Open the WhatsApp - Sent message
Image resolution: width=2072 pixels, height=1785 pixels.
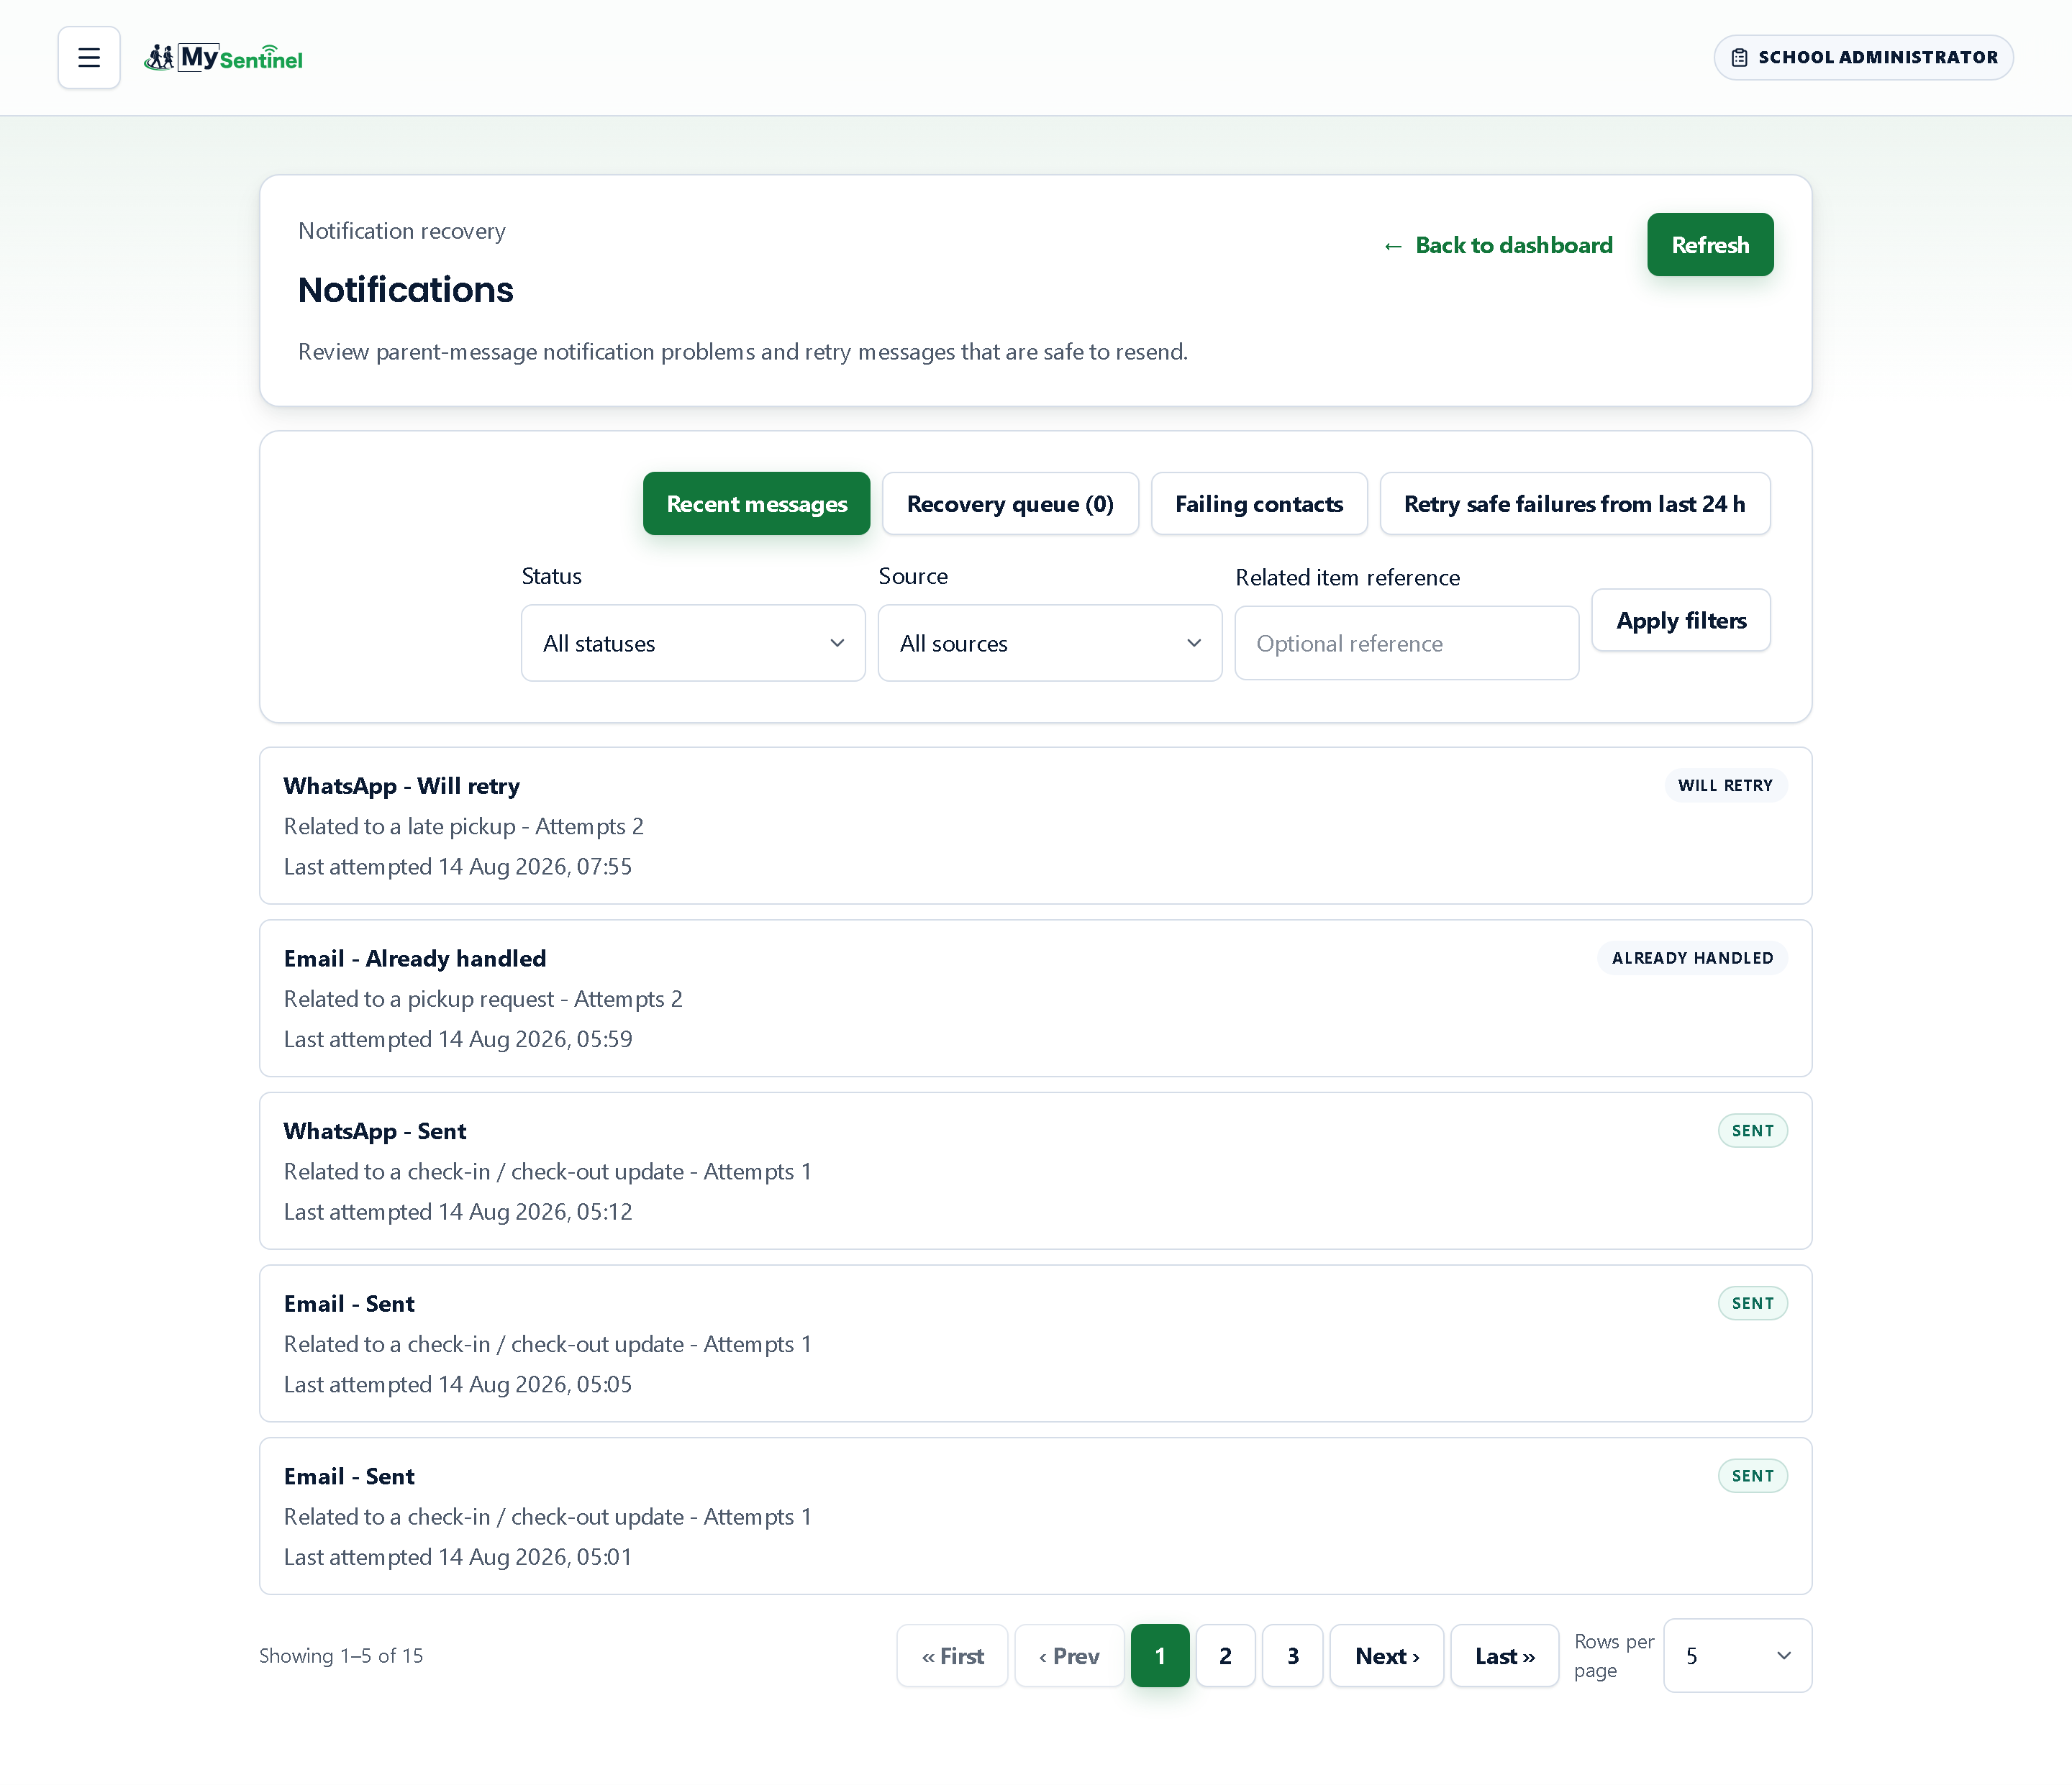1035,1170
